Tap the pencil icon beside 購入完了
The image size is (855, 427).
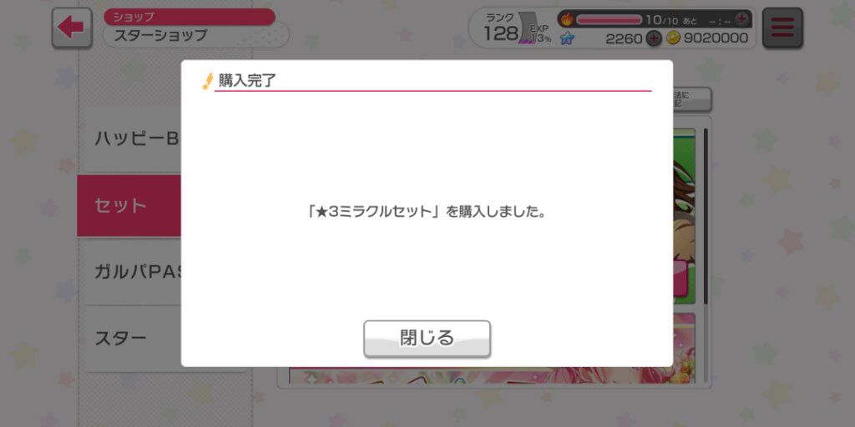point(208,82)
